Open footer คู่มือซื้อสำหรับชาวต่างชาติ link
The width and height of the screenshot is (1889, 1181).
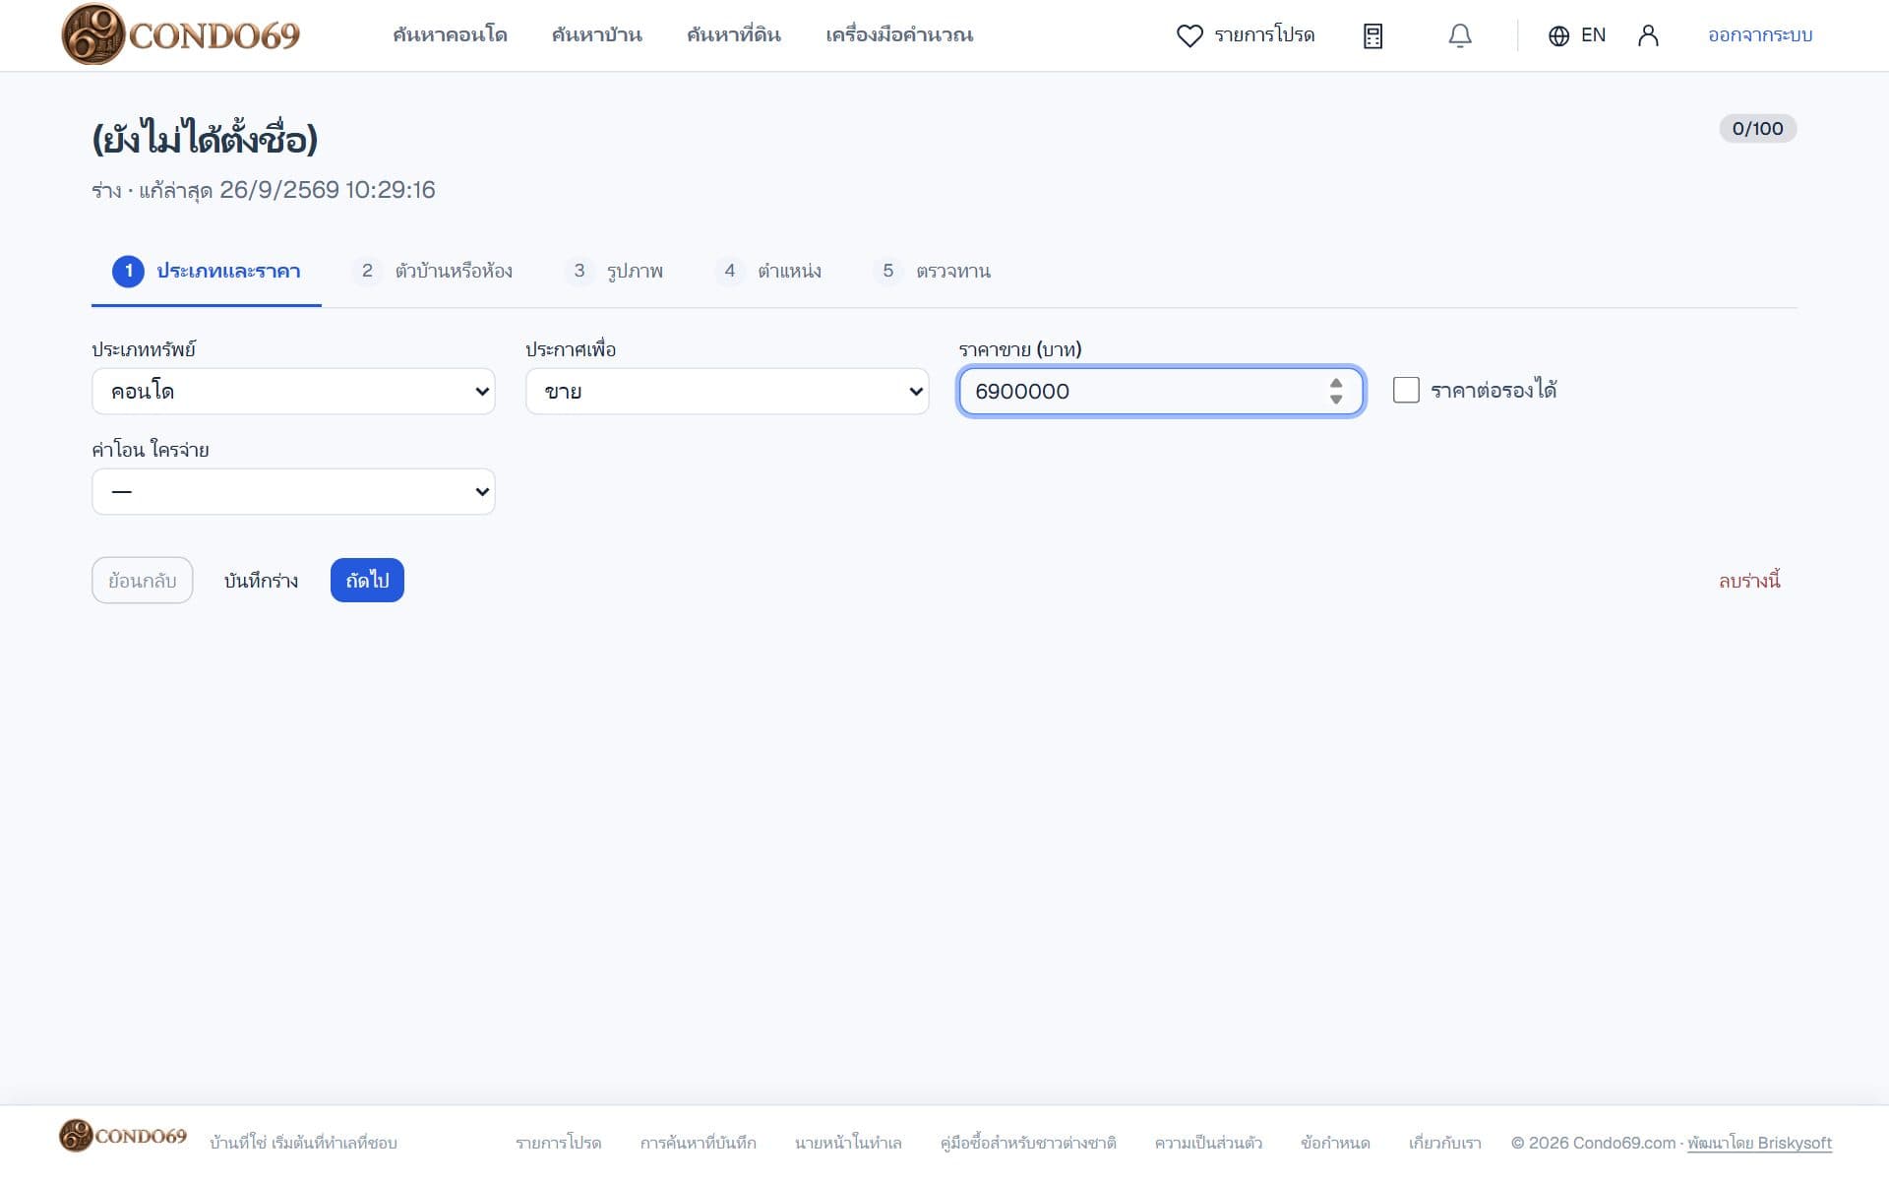tap(1028, 1143)
